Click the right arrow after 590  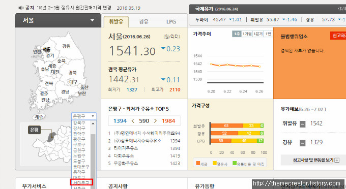coord(155,121)
